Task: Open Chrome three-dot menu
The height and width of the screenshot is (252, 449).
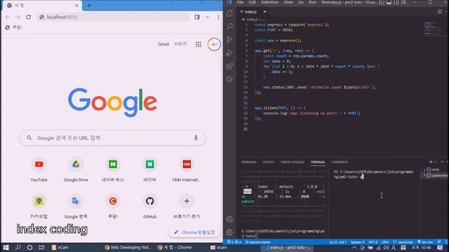Action: point(218,17)
